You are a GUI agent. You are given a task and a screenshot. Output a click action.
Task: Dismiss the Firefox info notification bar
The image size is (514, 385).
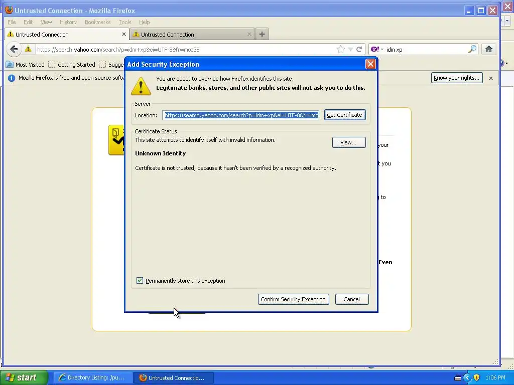(x=491, y=78)
